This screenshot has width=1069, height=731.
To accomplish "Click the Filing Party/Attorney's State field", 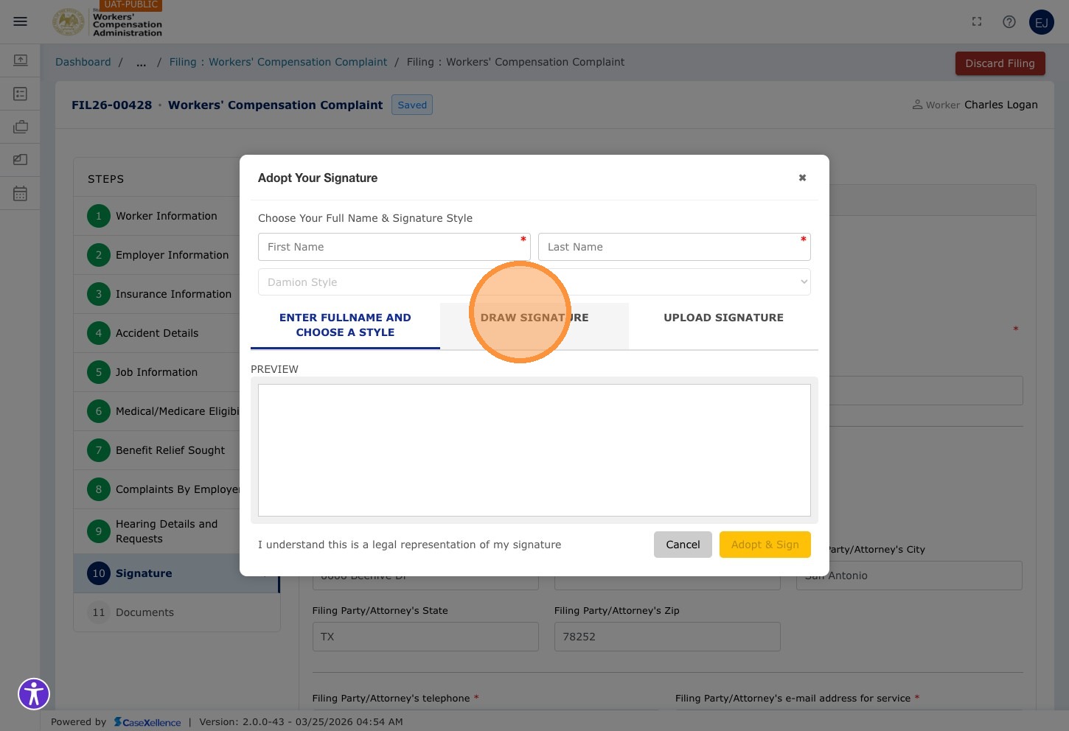I will [425, 637].
